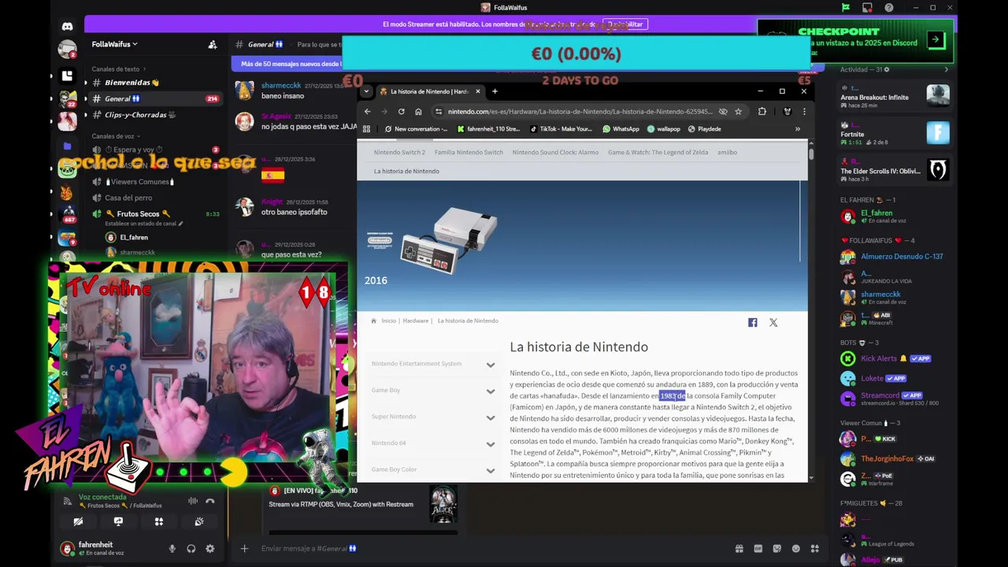The height and width of the screenshot is (567, 1008).
Task: Open the gift icon in message bar
Action: (739, 548)
